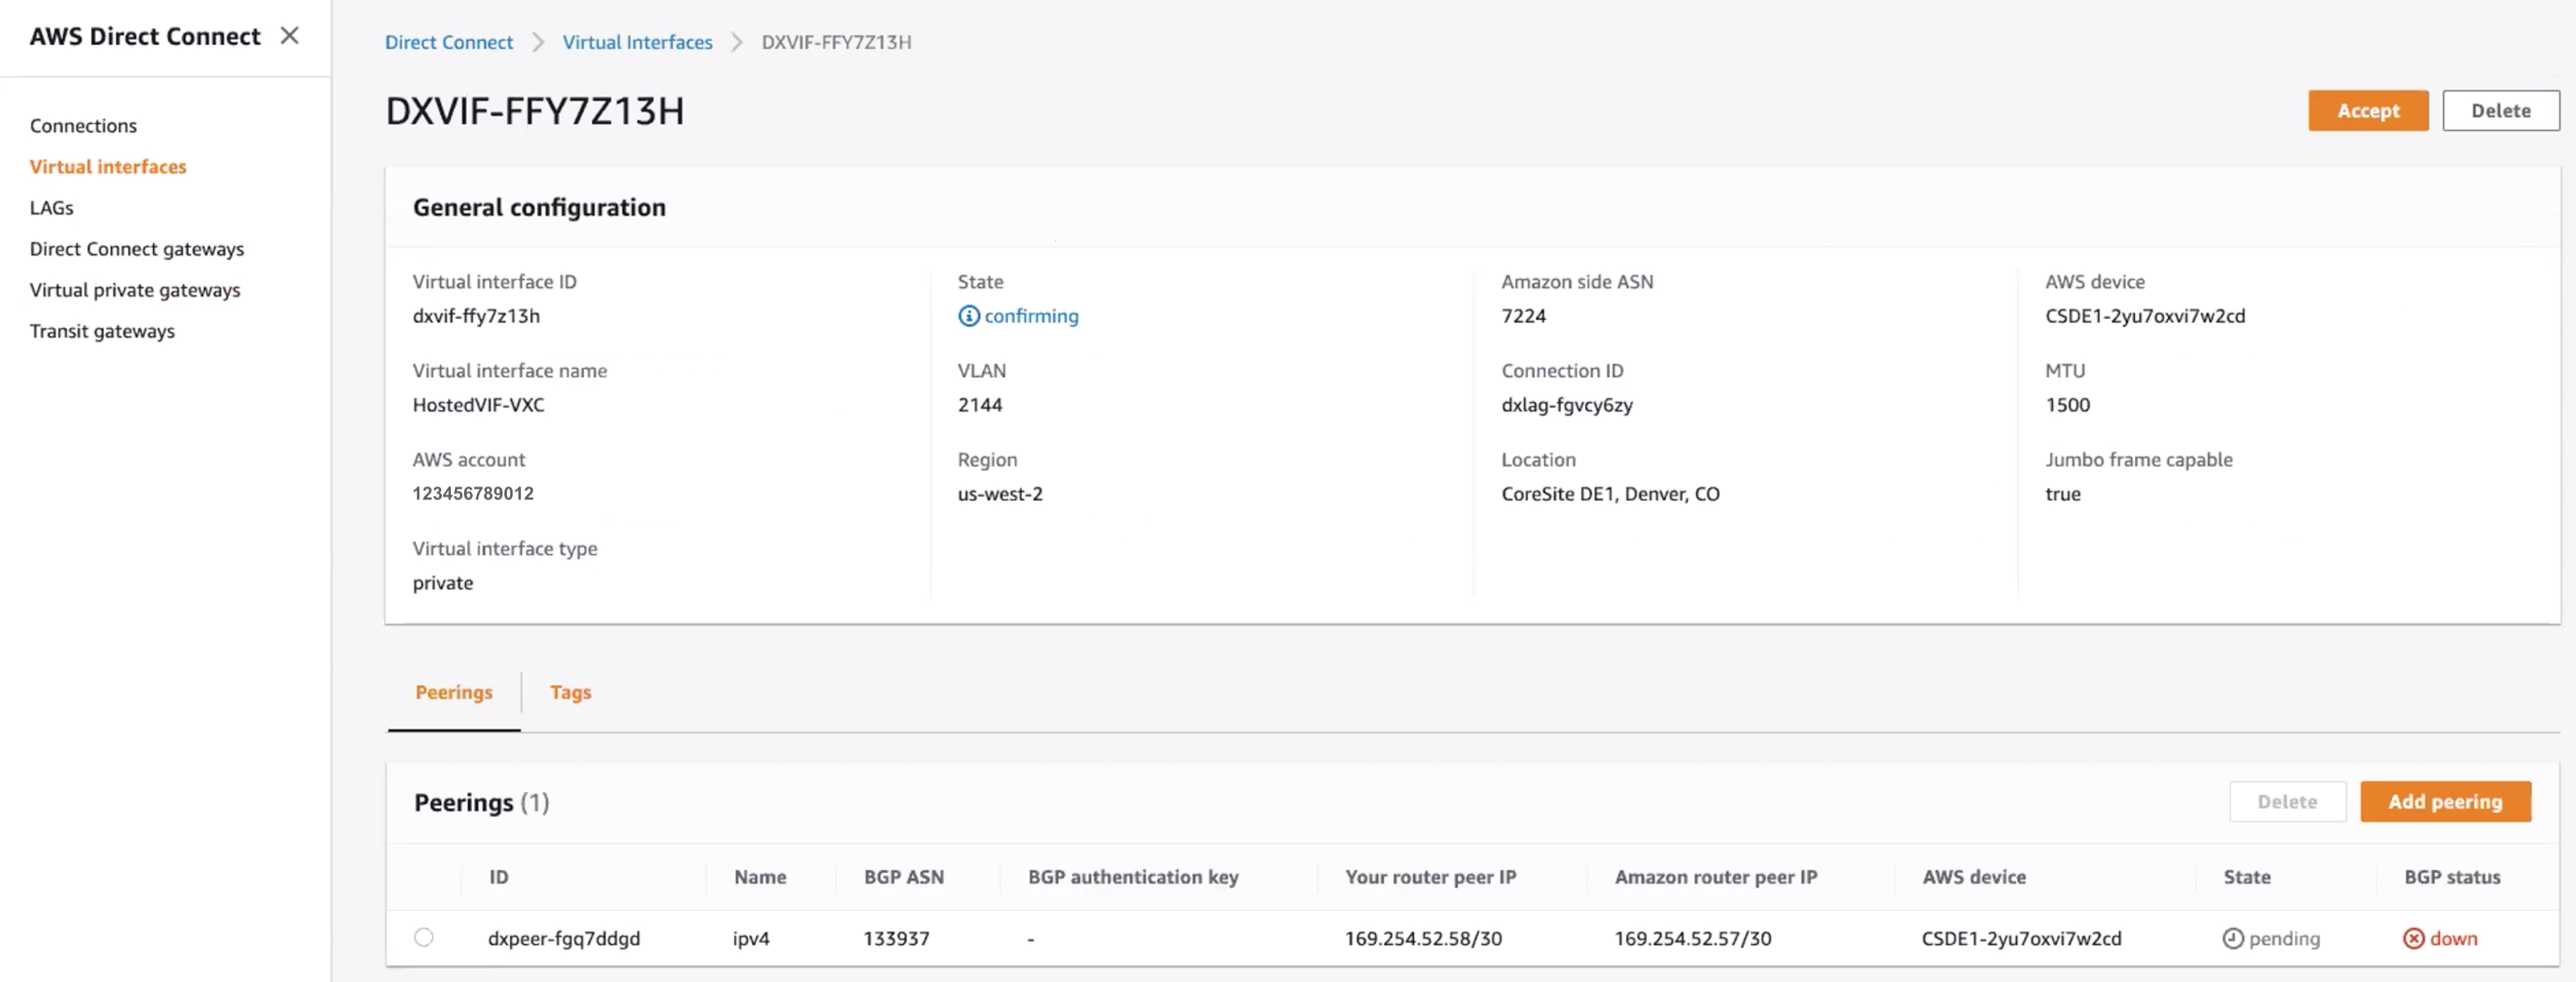Open Add peering
The width and height of the screenshot is (2576, 982).
(2445, 801)
